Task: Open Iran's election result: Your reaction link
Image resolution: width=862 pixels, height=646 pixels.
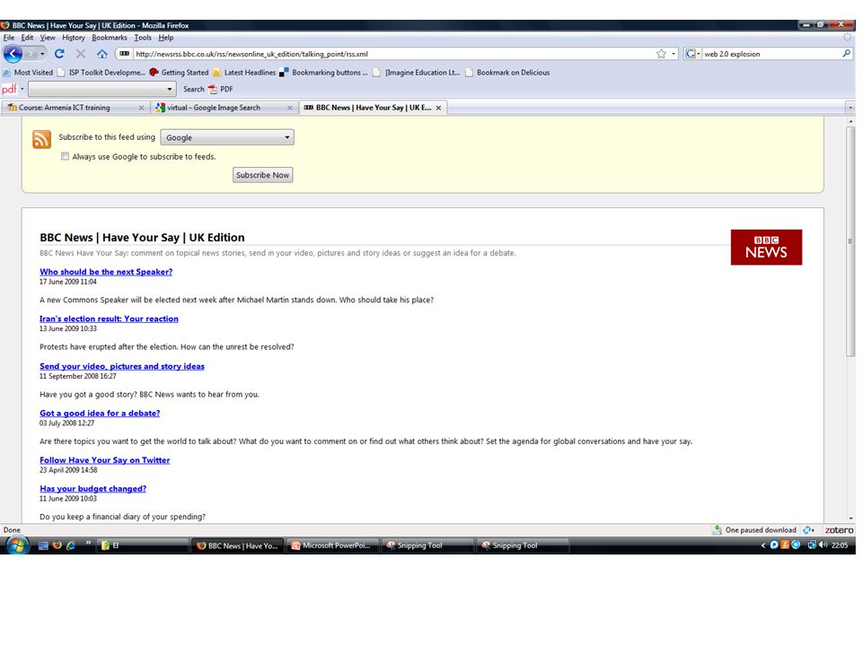Action: pos(109,319)
